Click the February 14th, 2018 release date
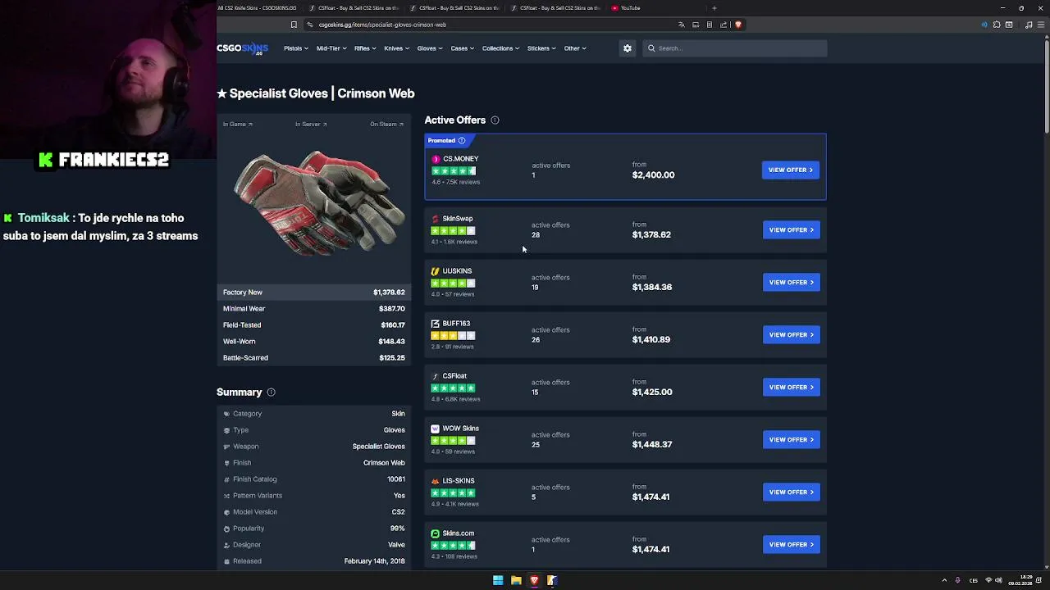Screen dimensions: 1050x590 tap(374, 561)
